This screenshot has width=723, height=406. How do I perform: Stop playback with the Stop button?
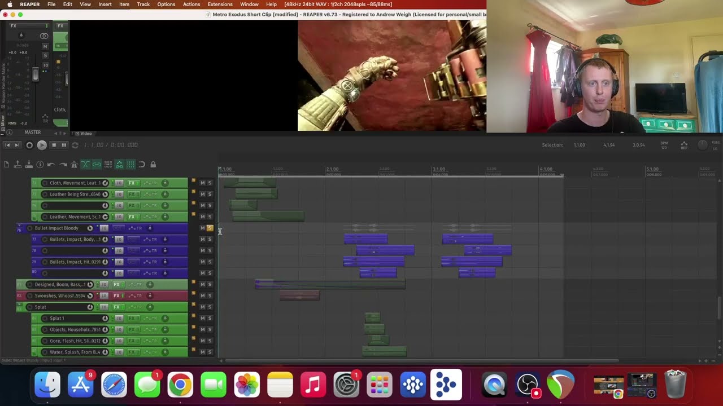pos(54,145)
